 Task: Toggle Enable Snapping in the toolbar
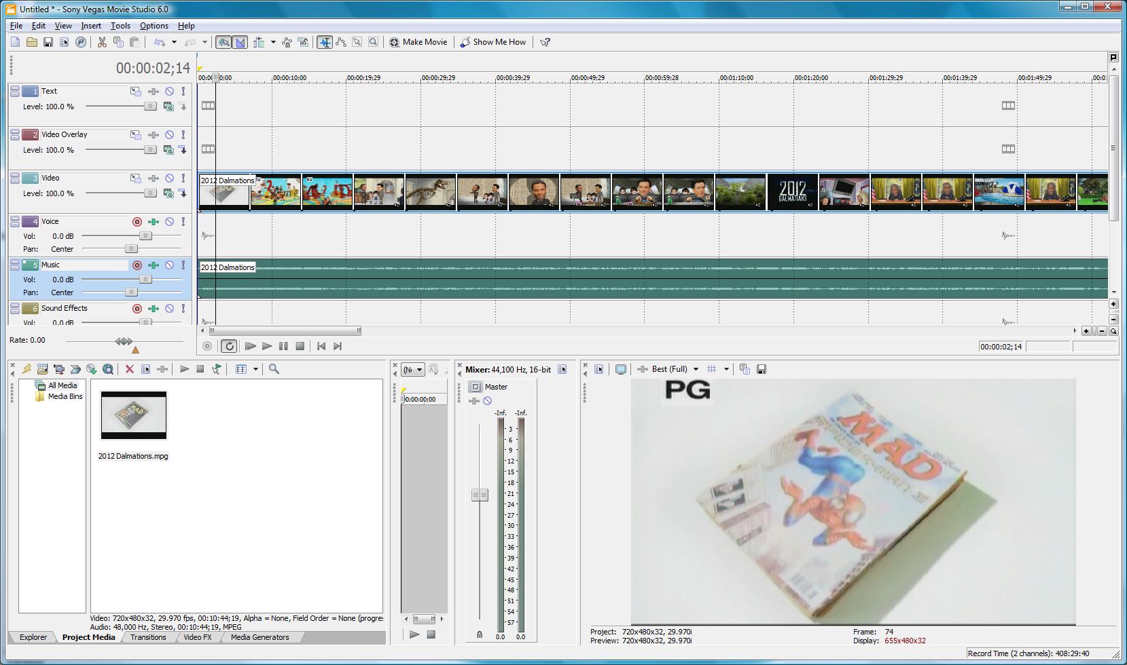point(223,42)
